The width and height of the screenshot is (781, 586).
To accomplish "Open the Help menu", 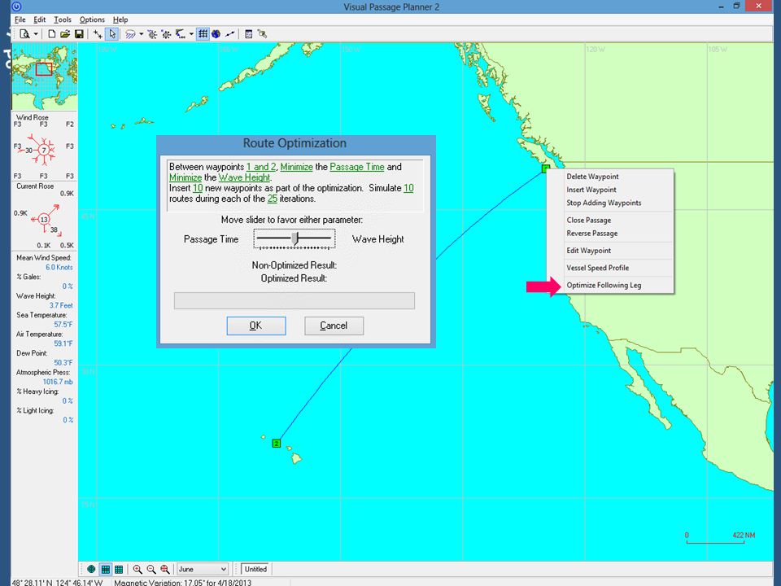I will [x=120, y=20].
